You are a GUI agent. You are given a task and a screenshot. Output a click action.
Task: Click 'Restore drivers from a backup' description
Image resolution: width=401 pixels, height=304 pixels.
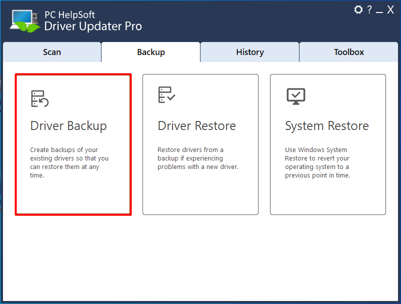[198, 158]
